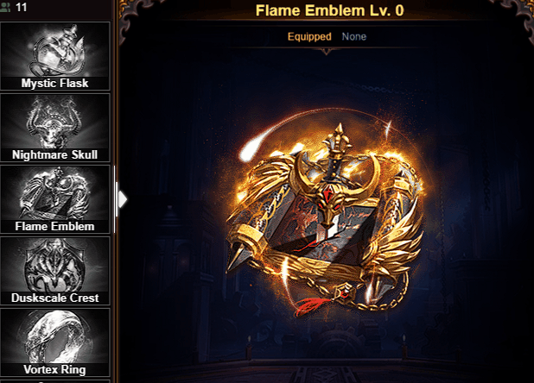Select the Vortex Ring artifact icon
Screen dimensions: 534x383
point(54,342)
